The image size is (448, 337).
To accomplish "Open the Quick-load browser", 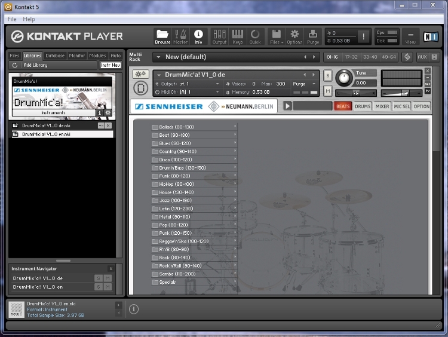I will tap(255, 36).
